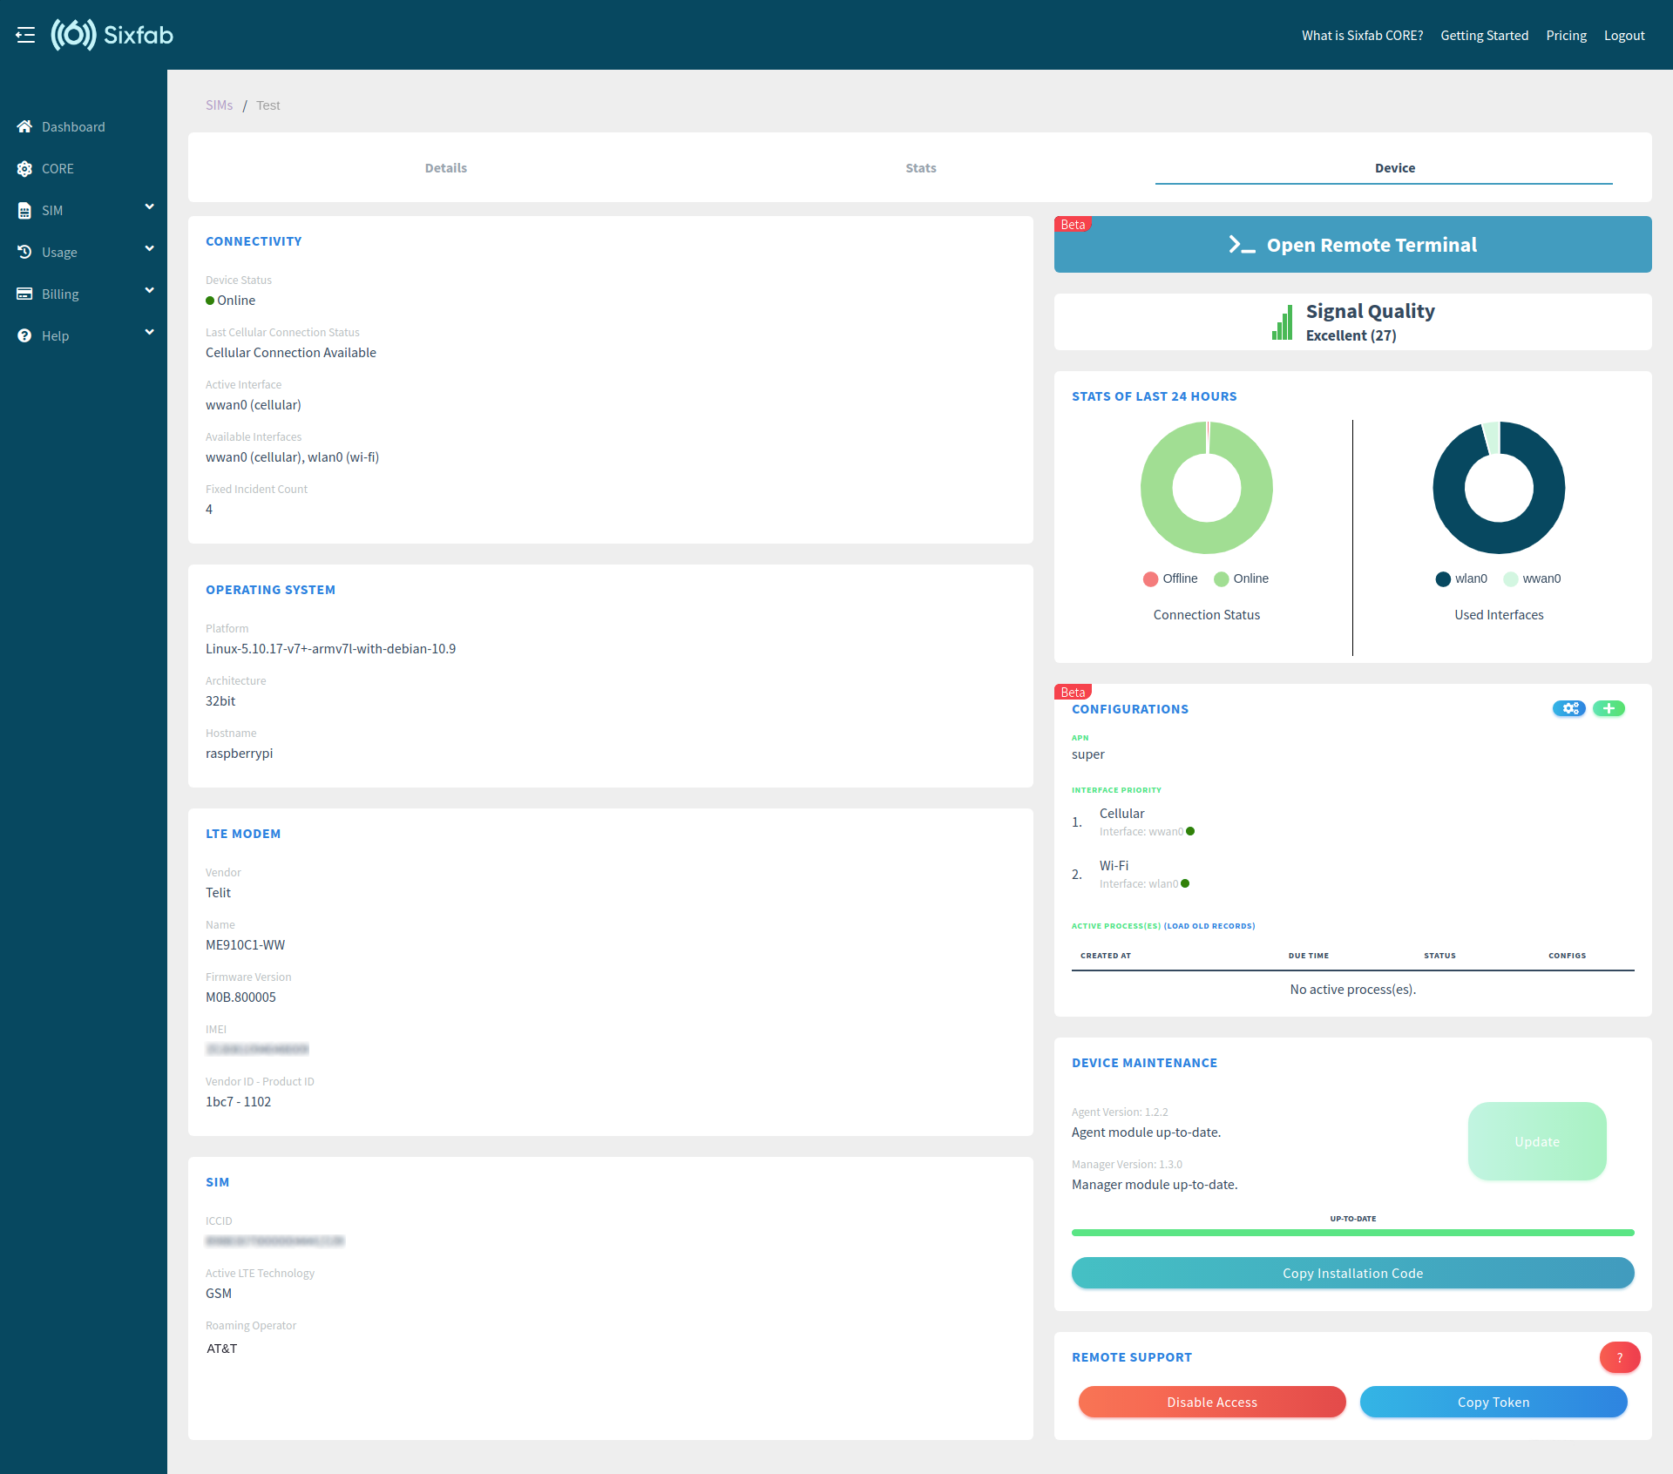Toggle the Online legend in Connection Status chart
The height and width of the screenshot is (1474, 1673).
(x=1241, y=578)
